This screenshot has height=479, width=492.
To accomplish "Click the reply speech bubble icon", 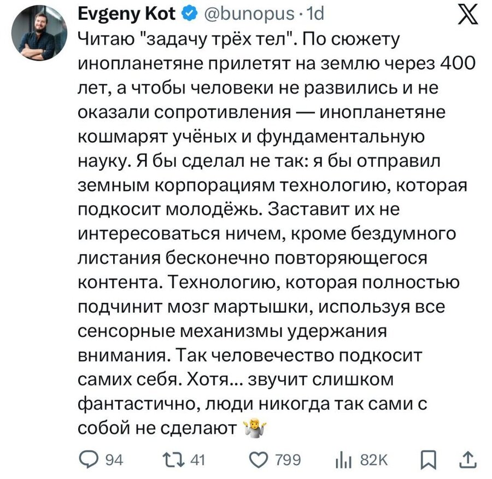I will point(89,460).
